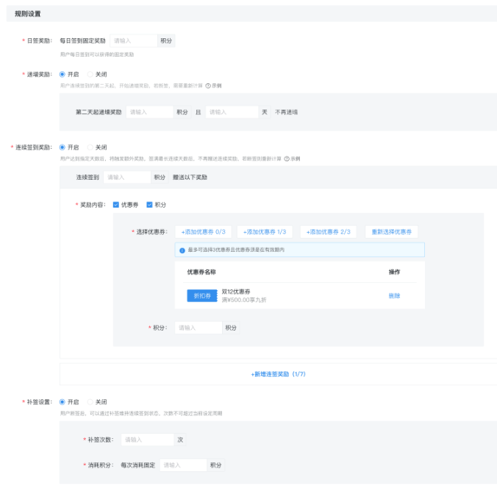Image resolution: width=497 pixels, height=486 pixels.
Task: Focus the 每日签到固定奖励 points input
Action: (133, 41)
